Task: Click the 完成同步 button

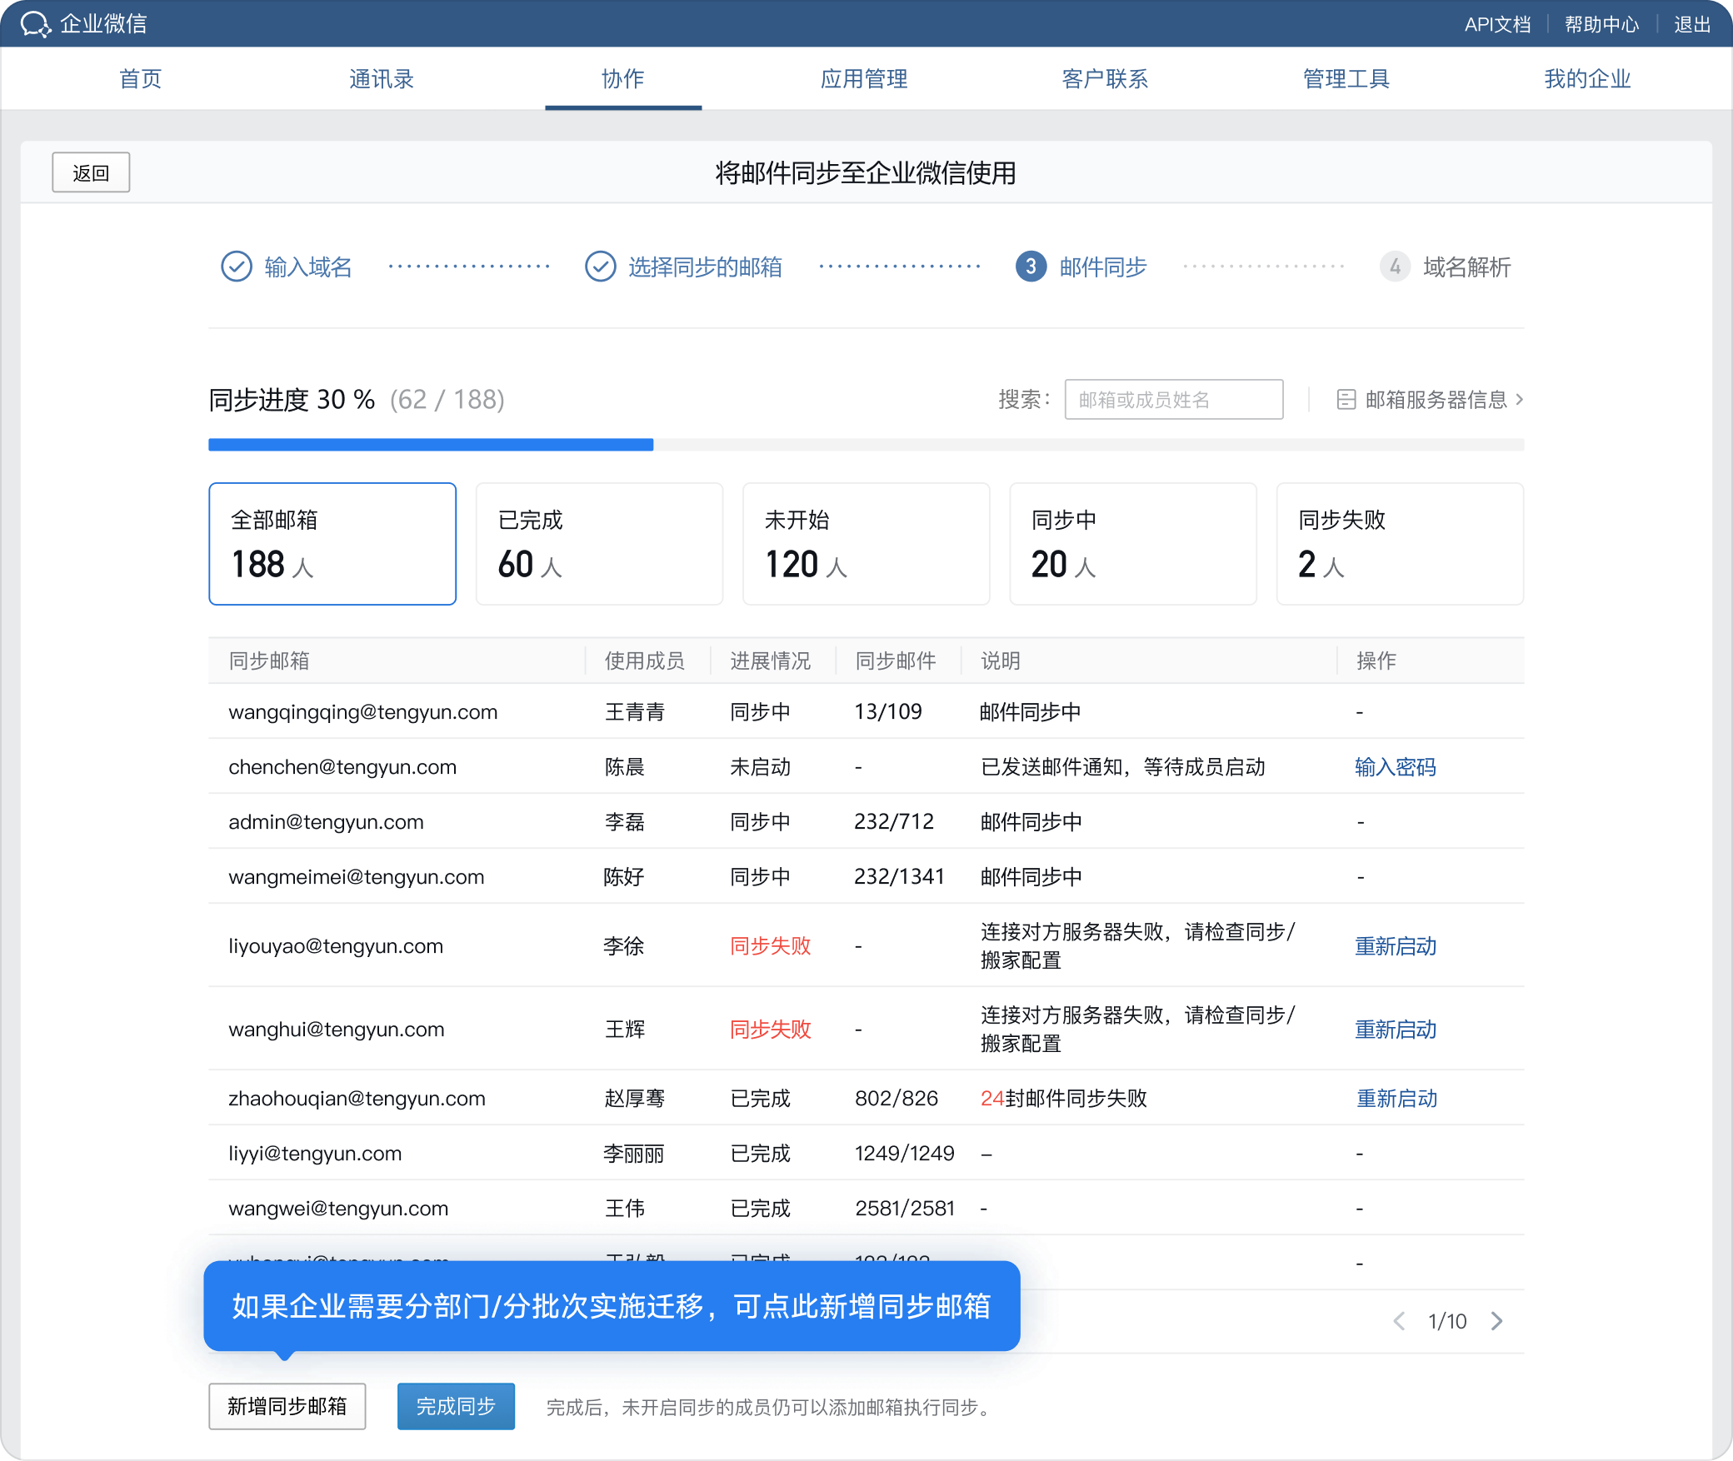Action: [456, 1406]
